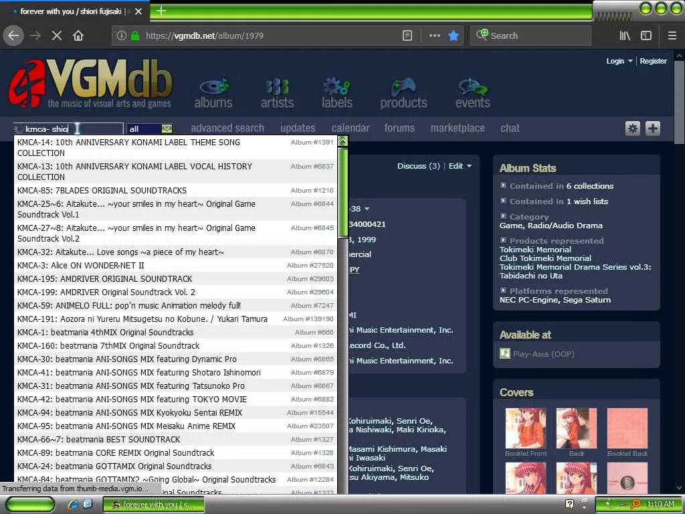This screenshot has height=514, width=685.
Task: Select suggestion 'KMCA-66~7: beatmania BEST SOUNDTRACK'
Action: (176, 439)
